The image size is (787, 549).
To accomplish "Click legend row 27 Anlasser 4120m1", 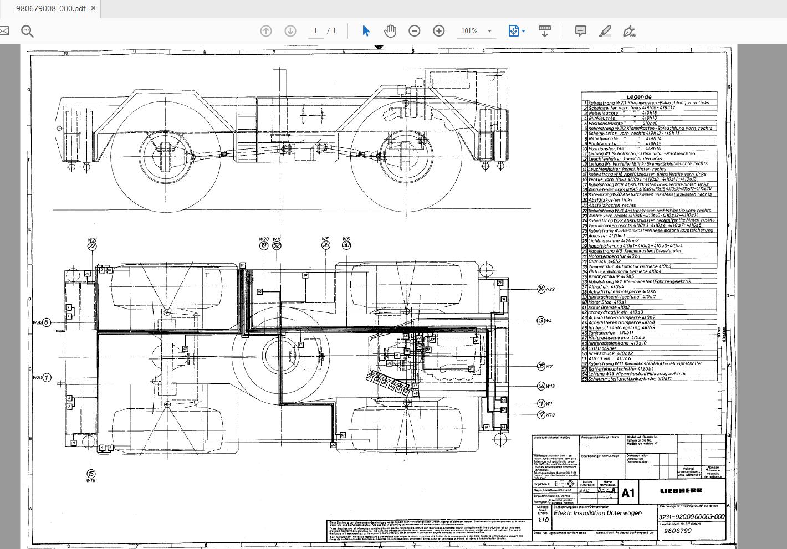I will [x=649, y=235].
